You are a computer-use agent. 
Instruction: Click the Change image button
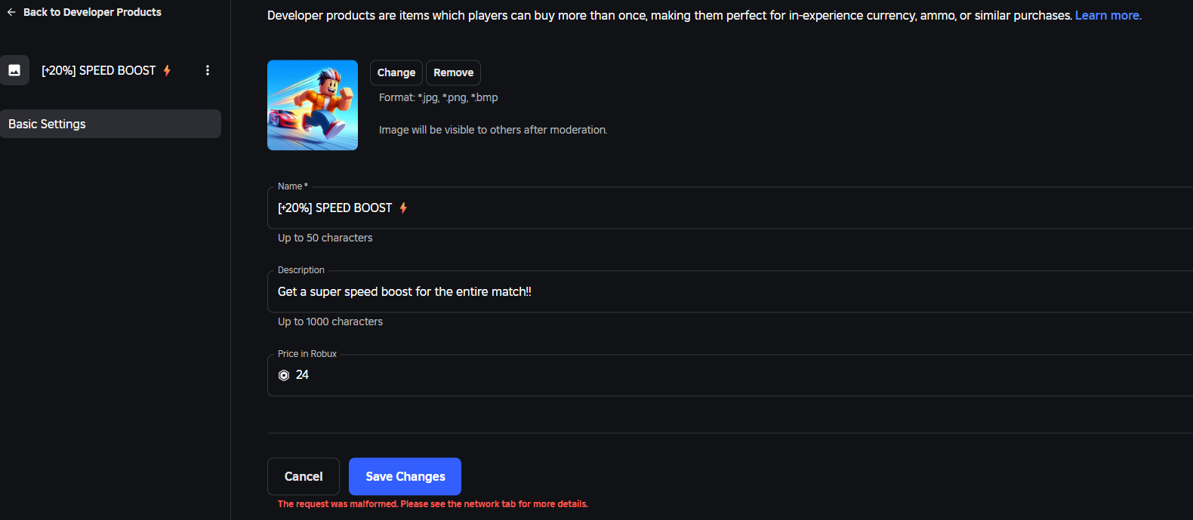(396, 72)
